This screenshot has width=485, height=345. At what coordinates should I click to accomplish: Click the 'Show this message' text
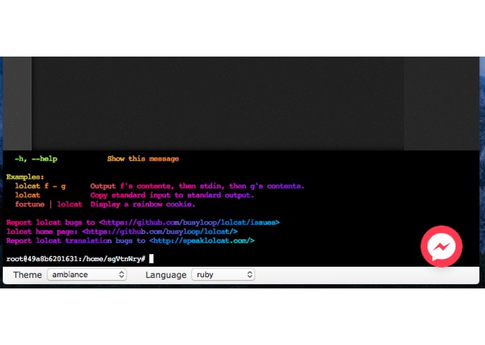[143, 159]
